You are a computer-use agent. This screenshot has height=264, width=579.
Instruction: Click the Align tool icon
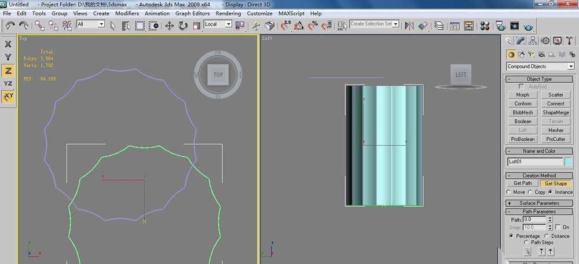(423, 25)
